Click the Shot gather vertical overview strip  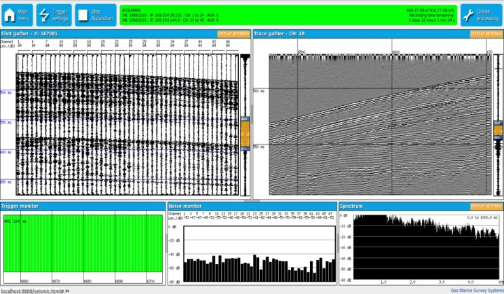point(245,125)
